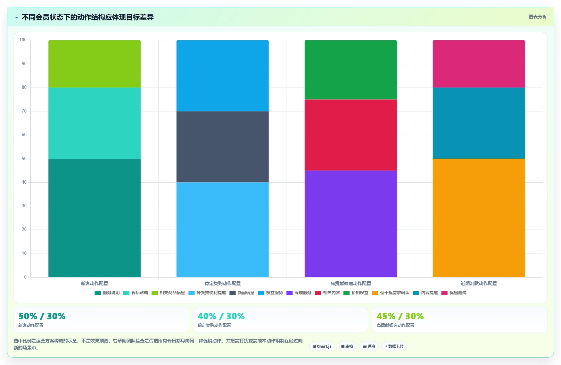Open the 50% / 30% stat card
561x365 pixels.
pos(101,320)
